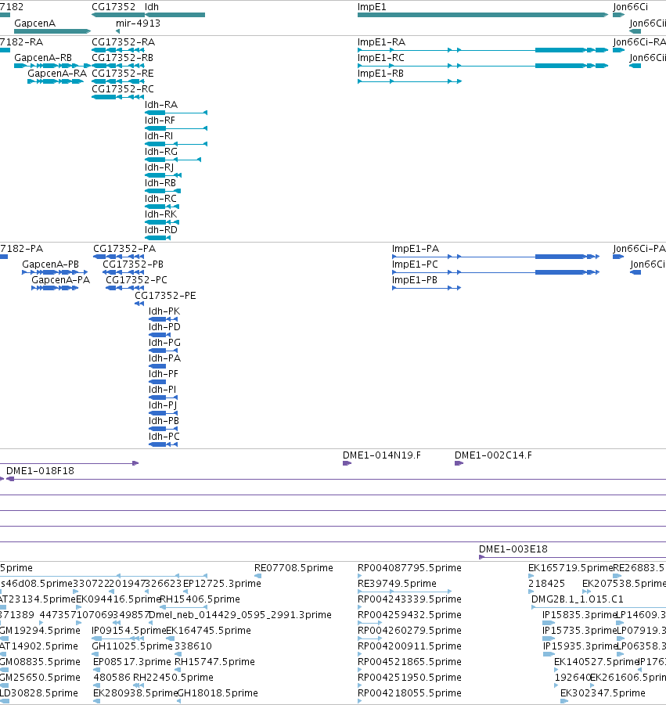This screenshot has height=705, width=666.
Task: Click the Idh-PI protein label
Action: [x=162, y=390]
